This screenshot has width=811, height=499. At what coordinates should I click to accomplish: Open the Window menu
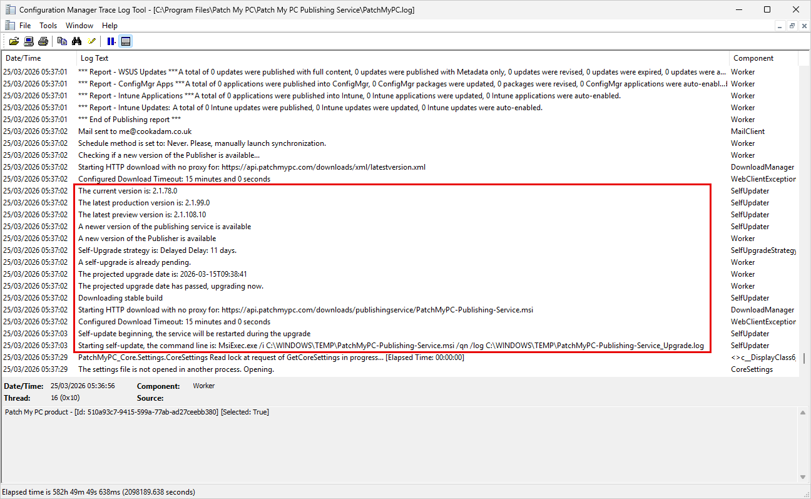pyautogui.click(x=79, y=26)
